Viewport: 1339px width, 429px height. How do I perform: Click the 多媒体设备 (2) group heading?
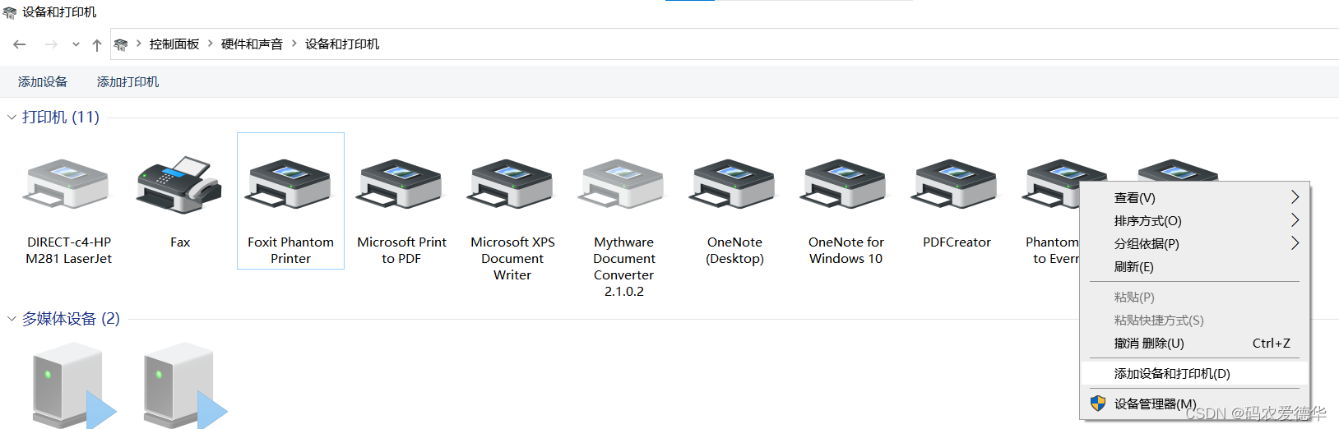tap(71, 319)
